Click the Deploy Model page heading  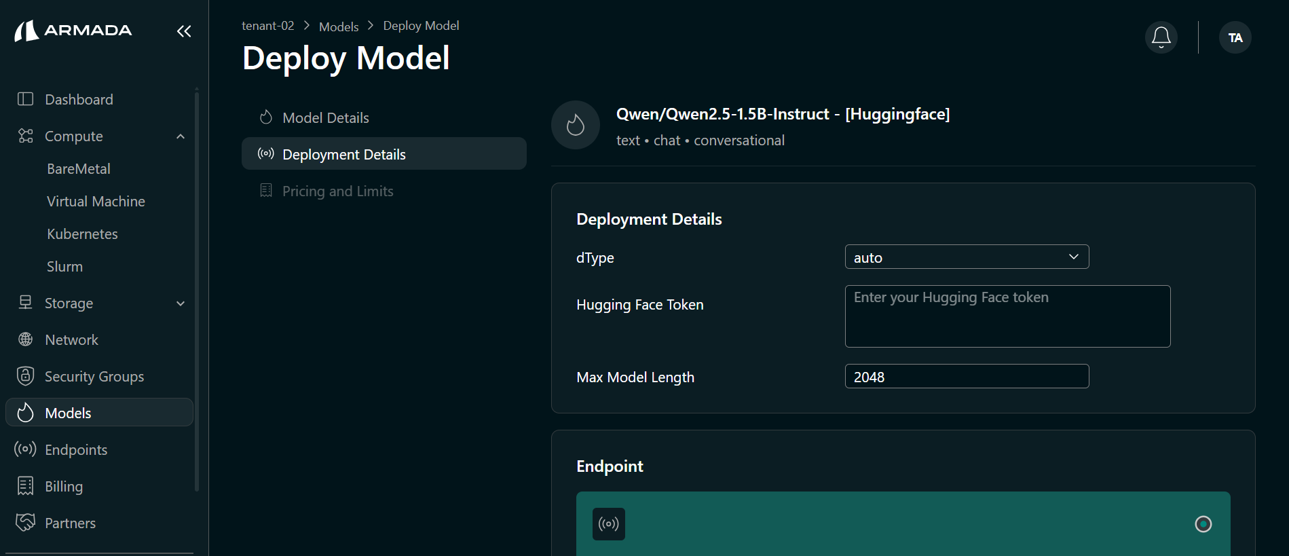click(346, 58)
